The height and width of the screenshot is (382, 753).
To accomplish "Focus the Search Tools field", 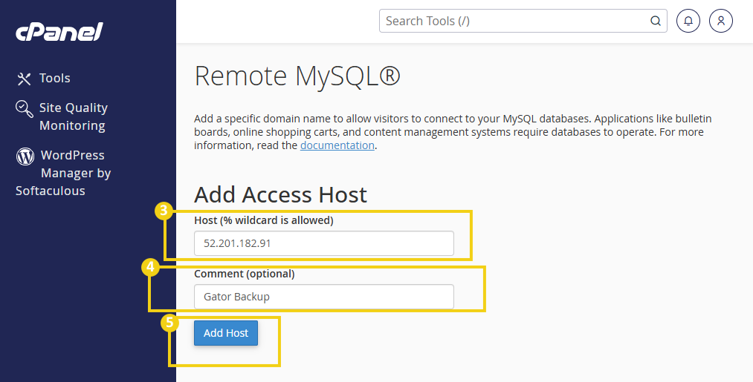I will (523, 21).
